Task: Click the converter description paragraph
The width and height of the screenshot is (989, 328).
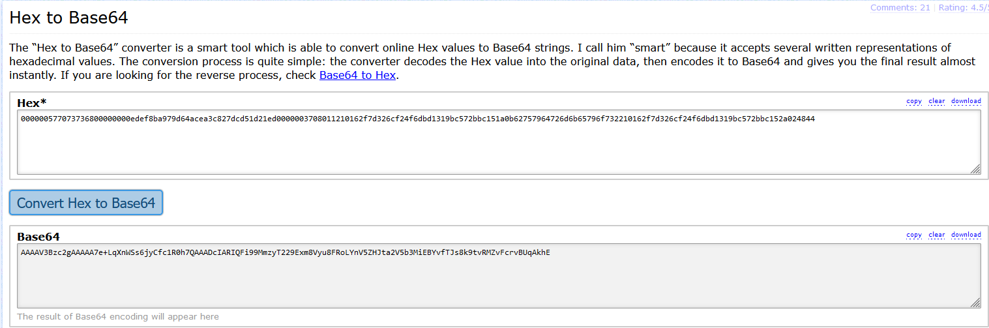Action: 456,61
